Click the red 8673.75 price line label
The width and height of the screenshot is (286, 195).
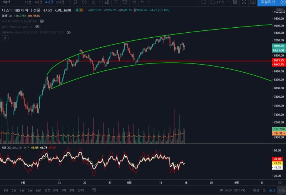(x=279, y=60)
